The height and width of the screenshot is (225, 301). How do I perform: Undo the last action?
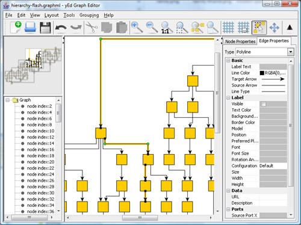click(x=61, y=28)
